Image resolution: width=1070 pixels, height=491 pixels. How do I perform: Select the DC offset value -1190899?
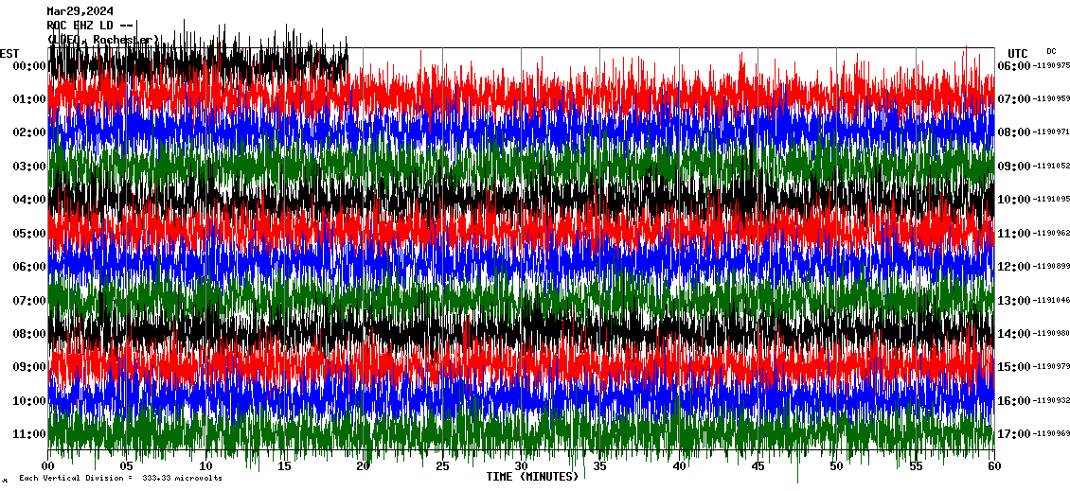[1052, 267]
